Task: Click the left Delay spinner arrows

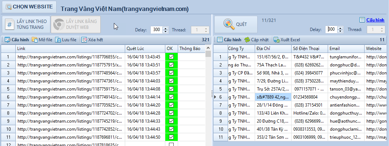Action: [x=165, y=30]
